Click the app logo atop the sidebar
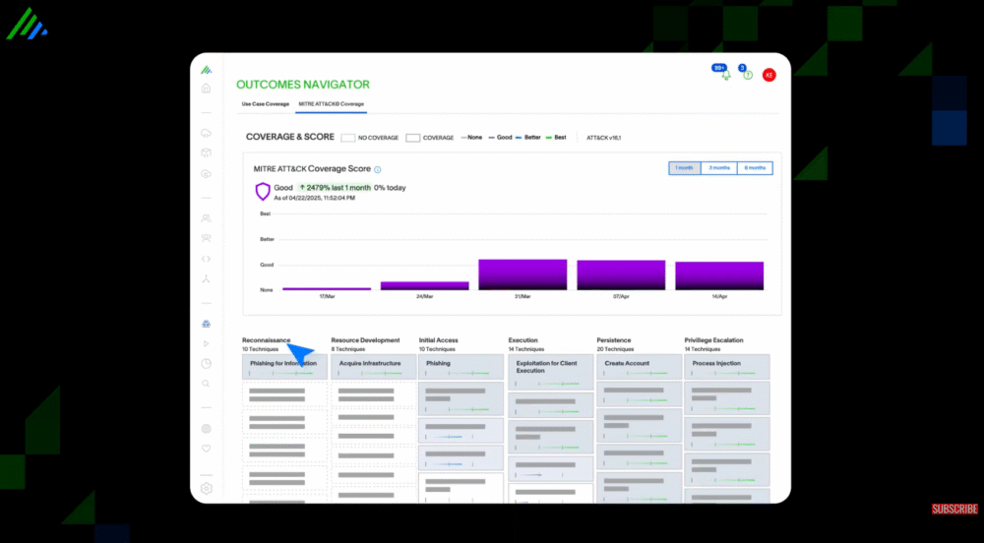 [206, 70]
